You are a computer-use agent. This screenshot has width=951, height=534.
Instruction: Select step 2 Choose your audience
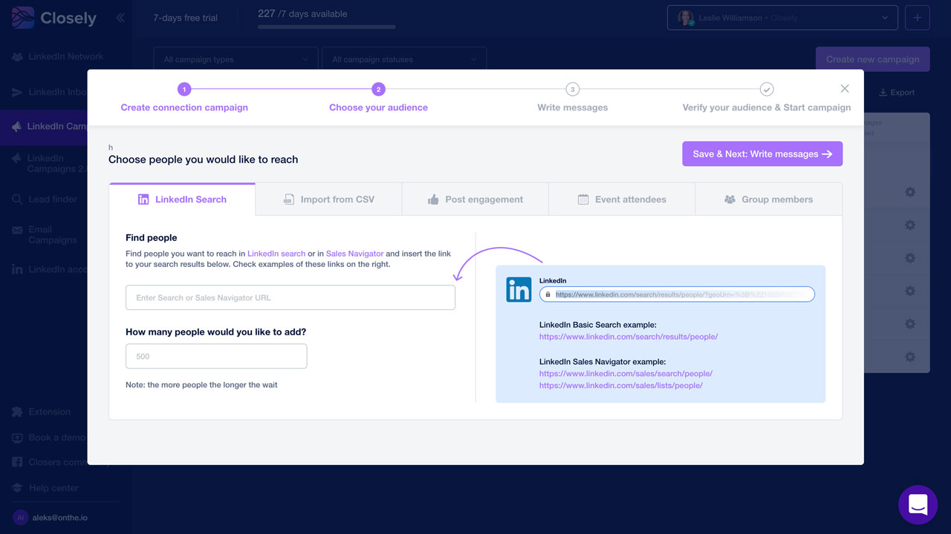tap(378, 98)
